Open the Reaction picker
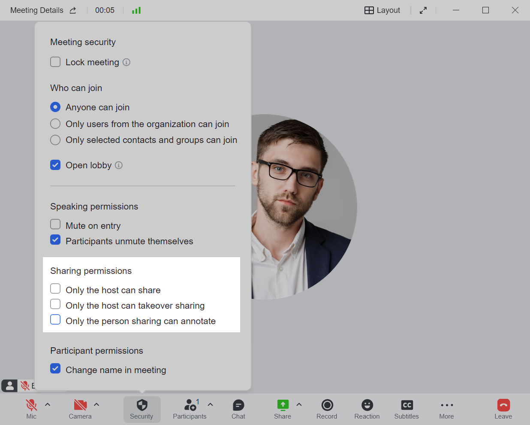Screen dimensions: 530x425 click(x=367, y=405)
